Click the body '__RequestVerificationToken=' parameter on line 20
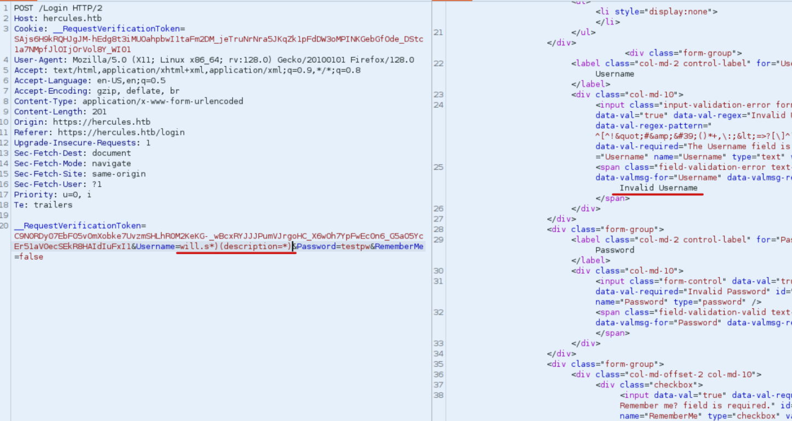This screenshot has height=421, width=792. (81, 226)
